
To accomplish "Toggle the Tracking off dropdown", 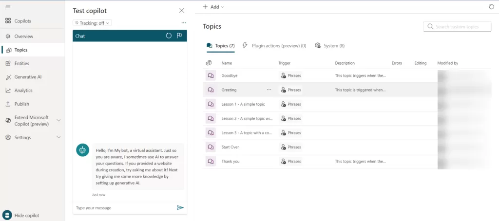I will pos(93,23).
